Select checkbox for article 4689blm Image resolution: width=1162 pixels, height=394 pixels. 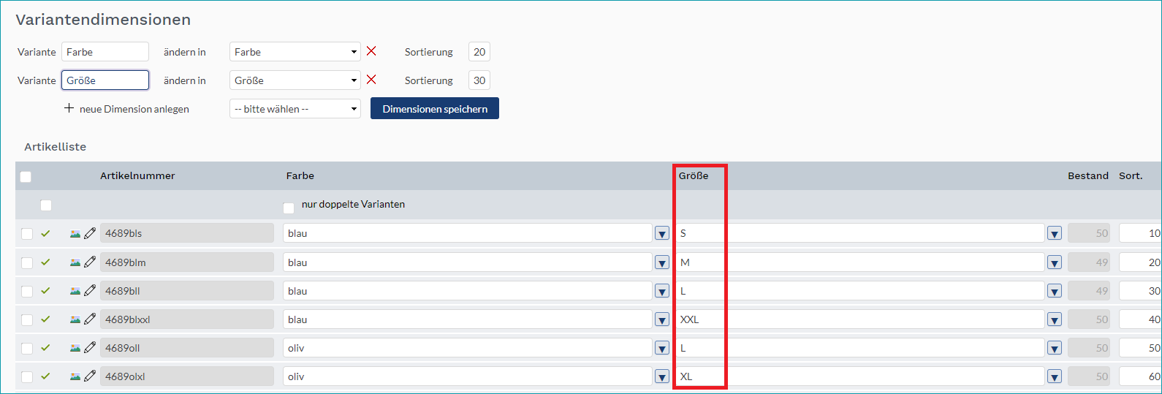(27, 262)
